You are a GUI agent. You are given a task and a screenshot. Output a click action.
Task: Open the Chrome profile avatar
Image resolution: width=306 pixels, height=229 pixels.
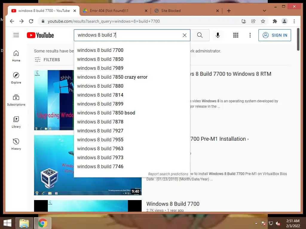pyautogui.click(x=284, y=21)
